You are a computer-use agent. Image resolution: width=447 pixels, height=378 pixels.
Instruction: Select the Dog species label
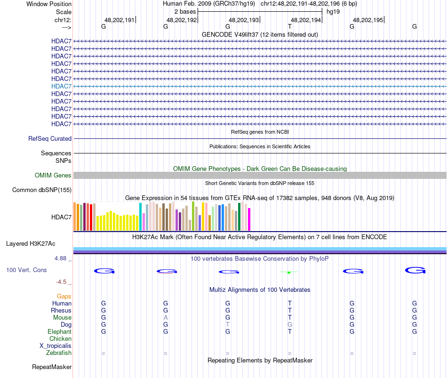pyautogui.click(x=66, y=325)
